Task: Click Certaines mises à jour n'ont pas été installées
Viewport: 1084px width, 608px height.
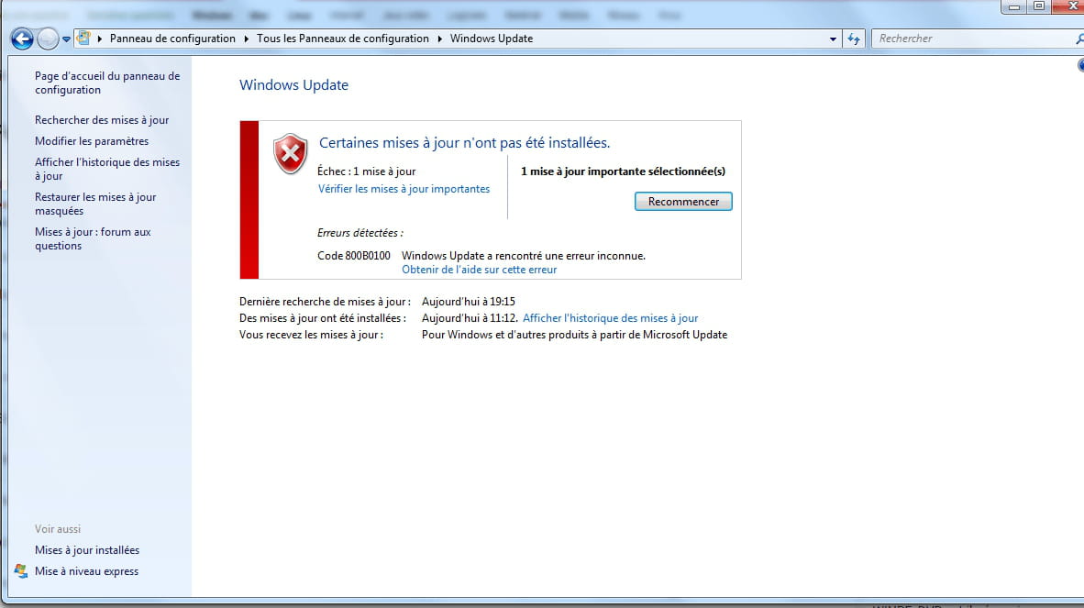Action: point(465,143)
